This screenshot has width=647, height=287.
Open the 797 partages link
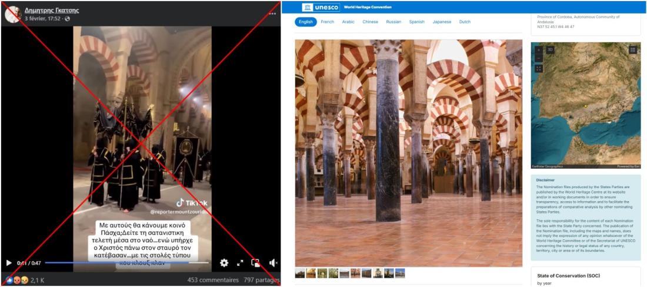pos(262,280)
